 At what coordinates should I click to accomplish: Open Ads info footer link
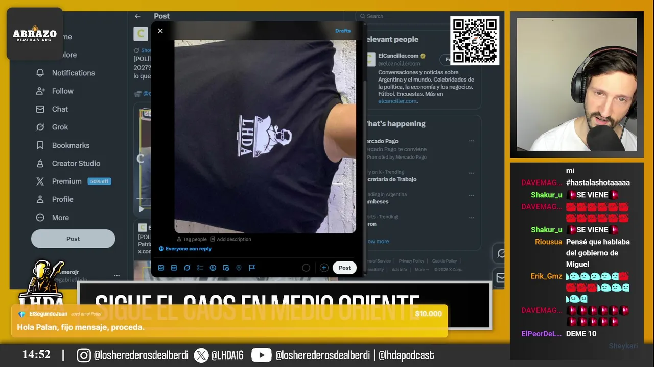coord(400,270)
